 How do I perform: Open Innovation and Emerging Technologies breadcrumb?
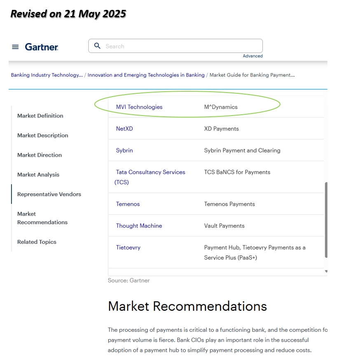point(146,75)
